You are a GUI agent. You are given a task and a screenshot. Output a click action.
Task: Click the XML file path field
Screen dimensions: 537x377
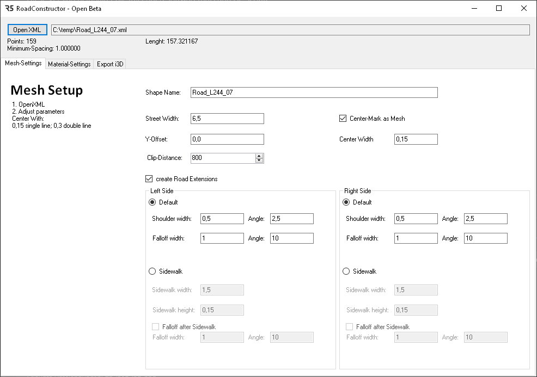pos(290,30)
